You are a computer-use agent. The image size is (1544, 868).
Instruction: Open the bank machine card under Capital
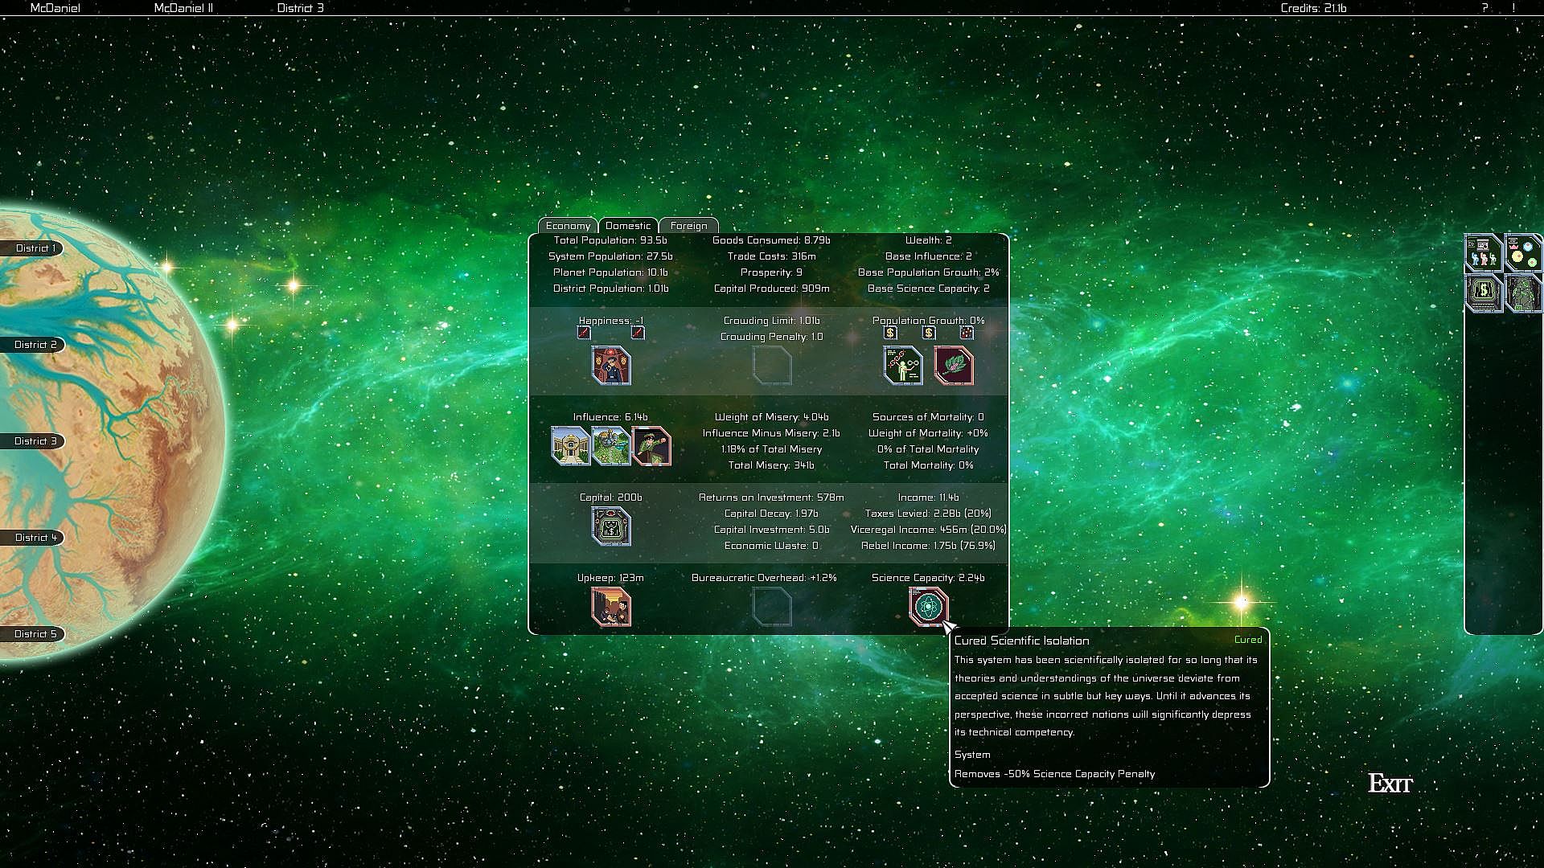tap(611, 526)
